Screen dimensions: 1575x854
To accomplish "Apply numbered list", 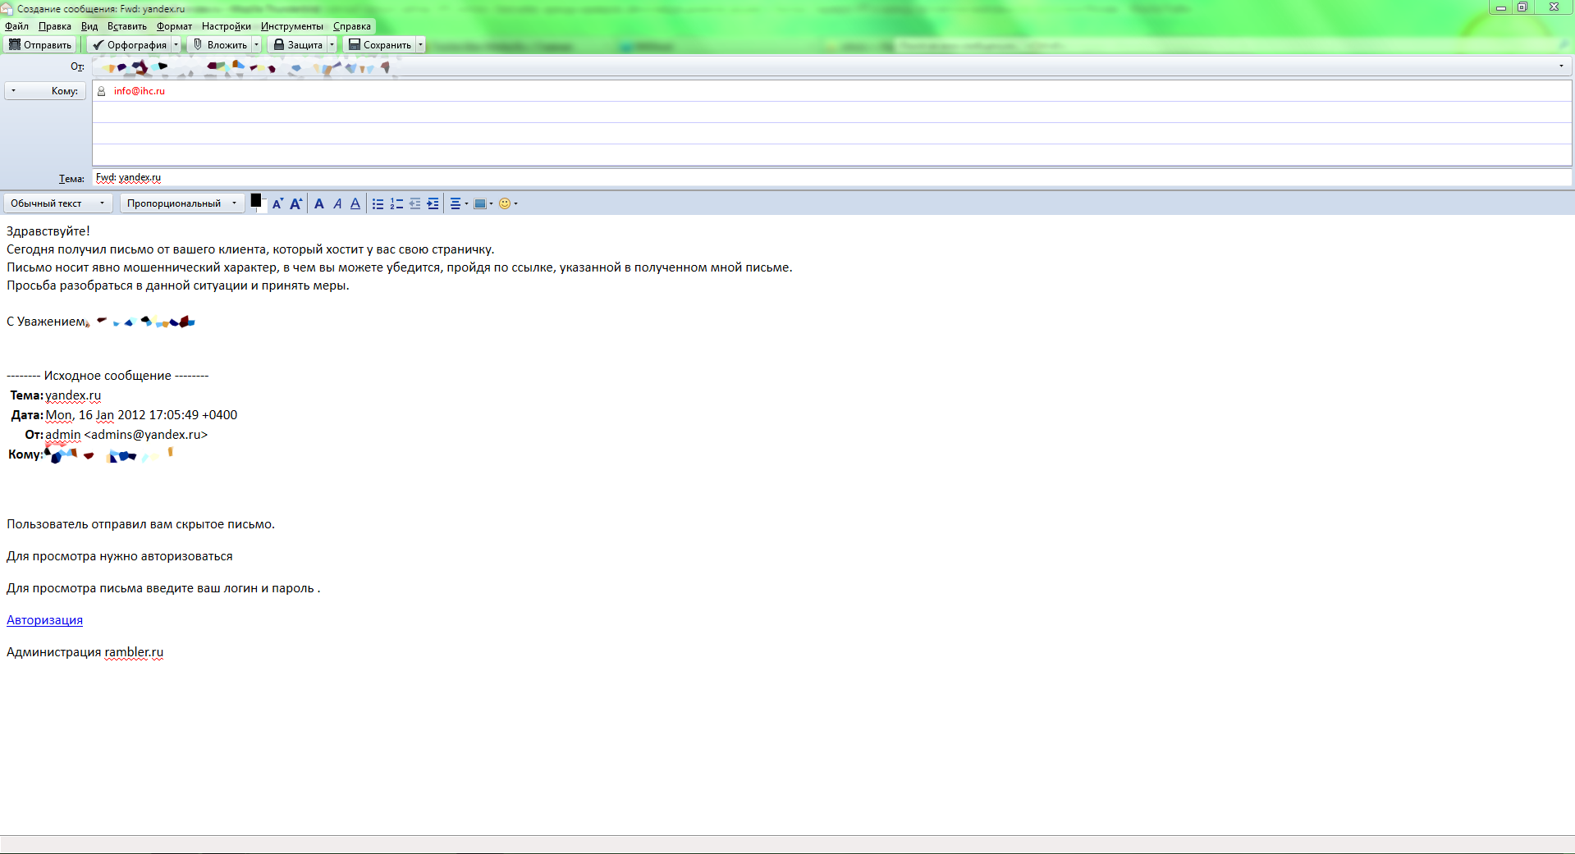I will point(396,203).
